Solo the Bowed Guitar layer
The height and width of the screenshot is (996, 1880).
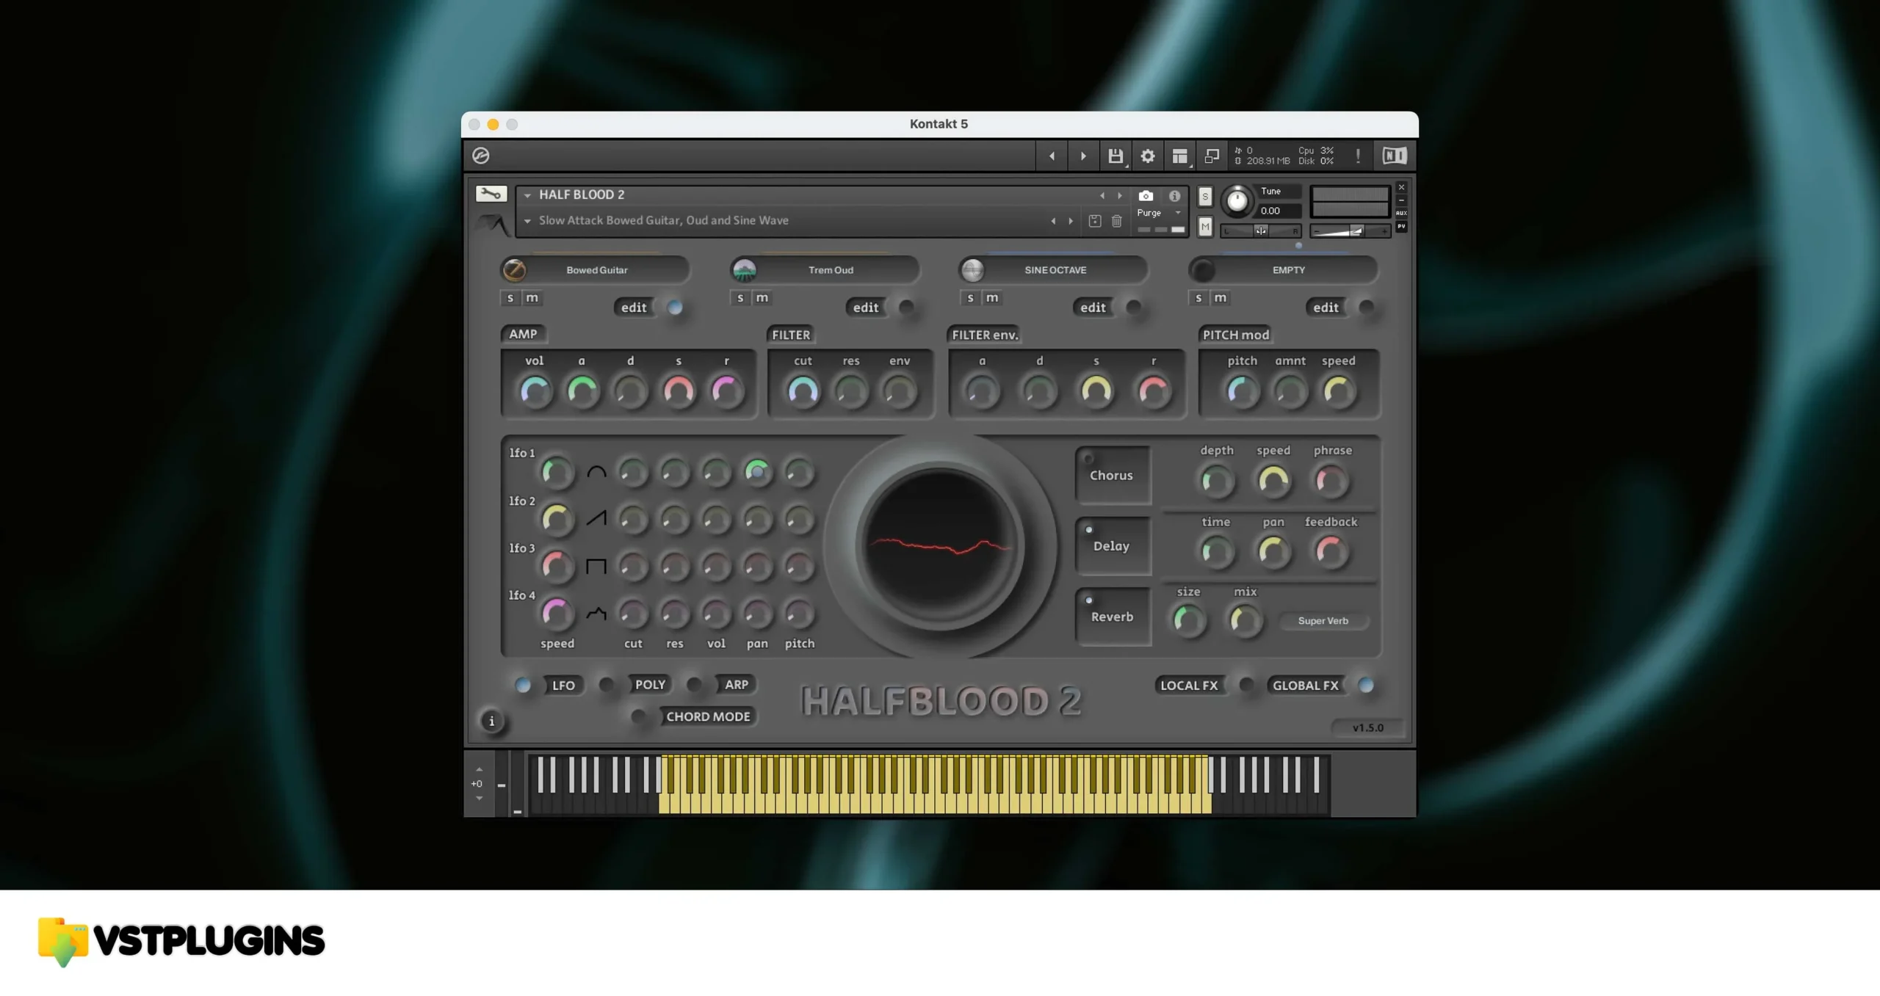(510, 298)
